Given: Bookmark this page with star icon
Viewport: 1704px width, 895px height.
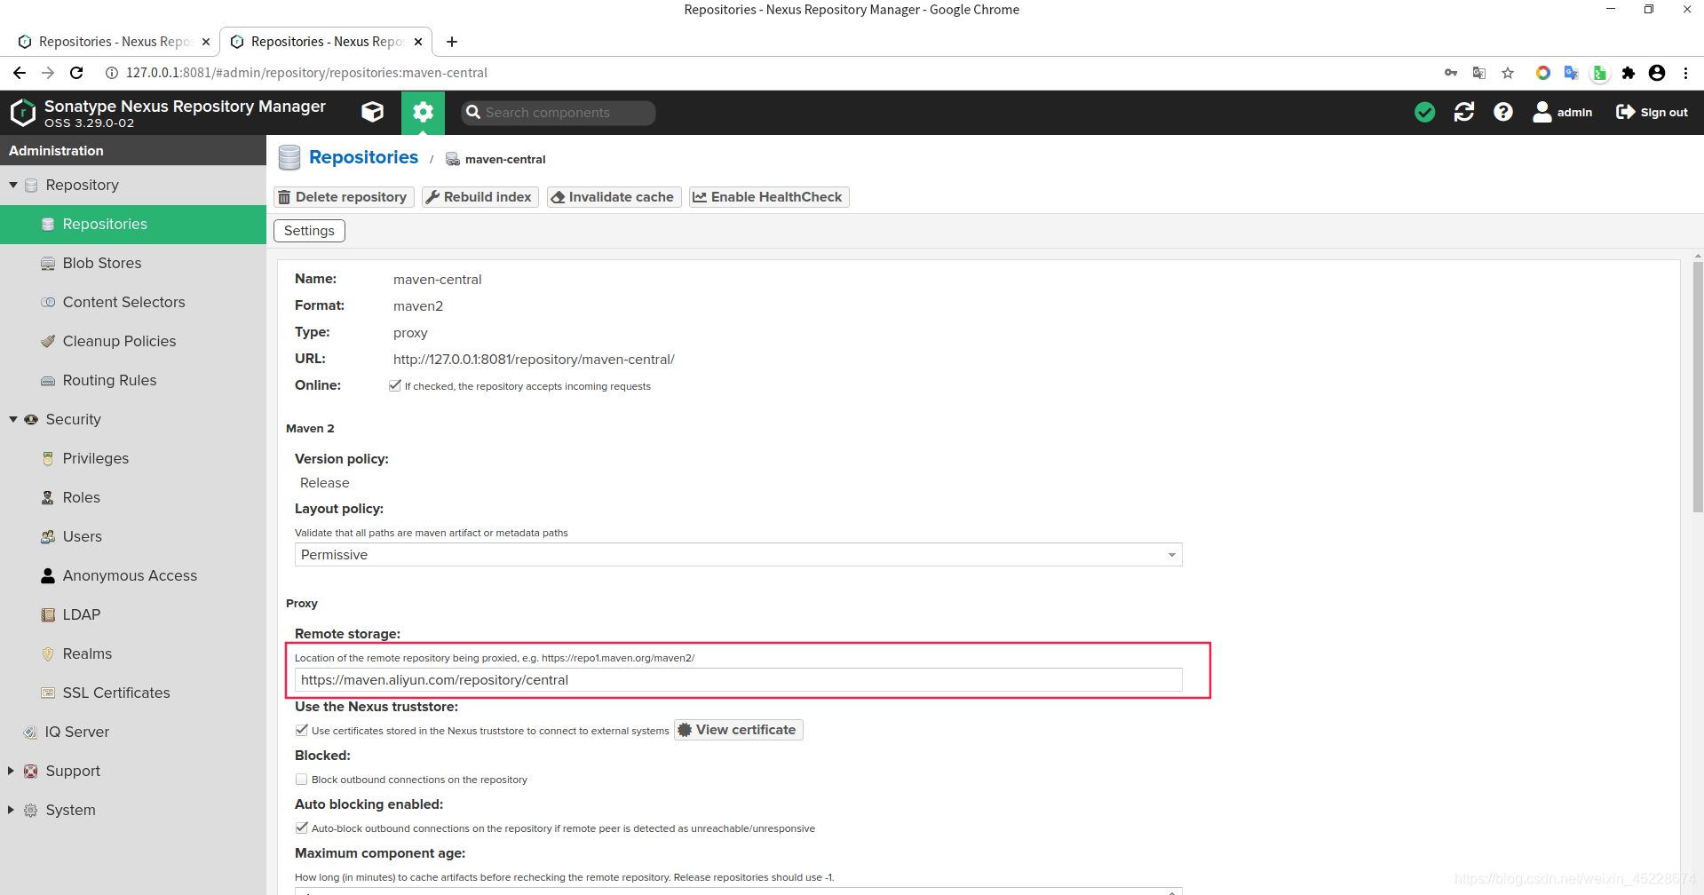Looking at the screenshot, I should 1508,73.
